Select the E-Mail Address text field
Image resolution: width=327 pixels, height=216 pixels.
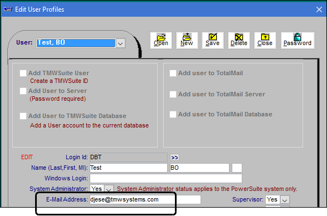pyautogui.click(x=145, y=199)
